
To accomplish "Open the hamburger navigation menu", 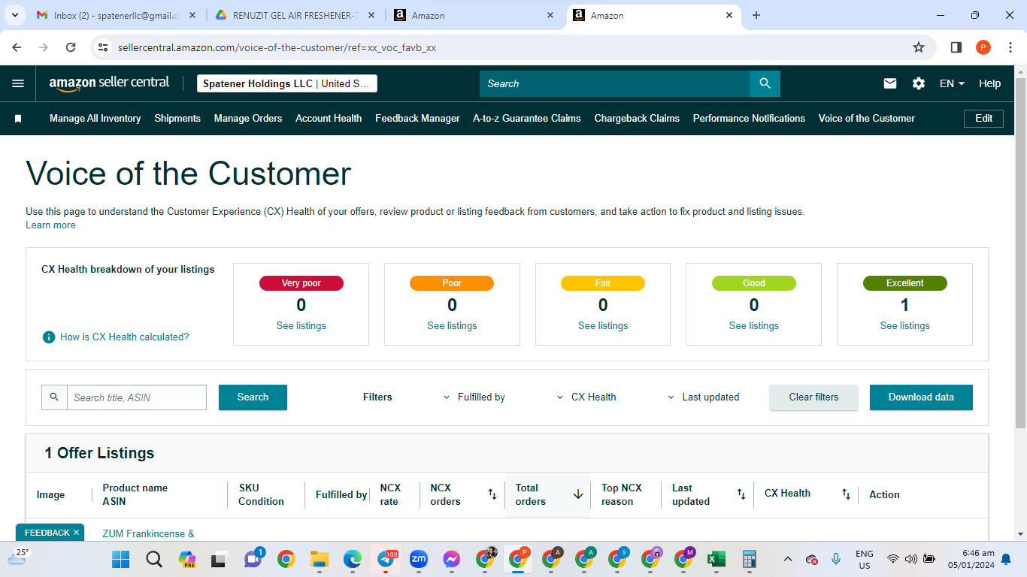I will coord(18,83).
